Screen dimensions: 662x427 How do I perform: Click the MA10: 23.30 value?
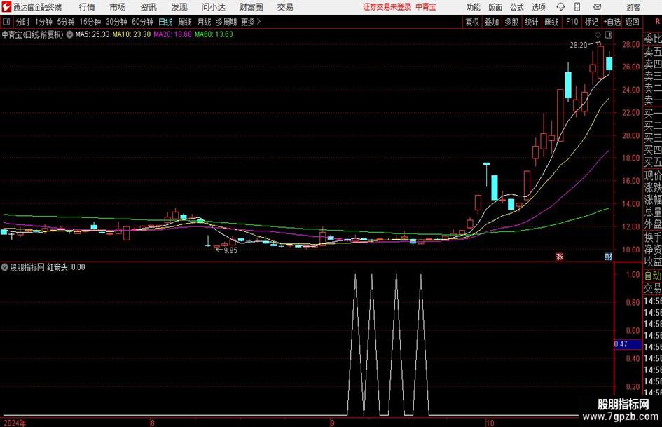(131, 34)
